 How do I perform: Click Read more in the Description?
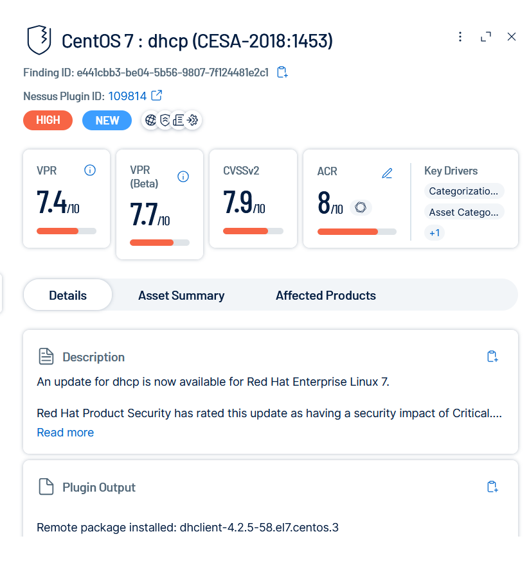(66, 433)
